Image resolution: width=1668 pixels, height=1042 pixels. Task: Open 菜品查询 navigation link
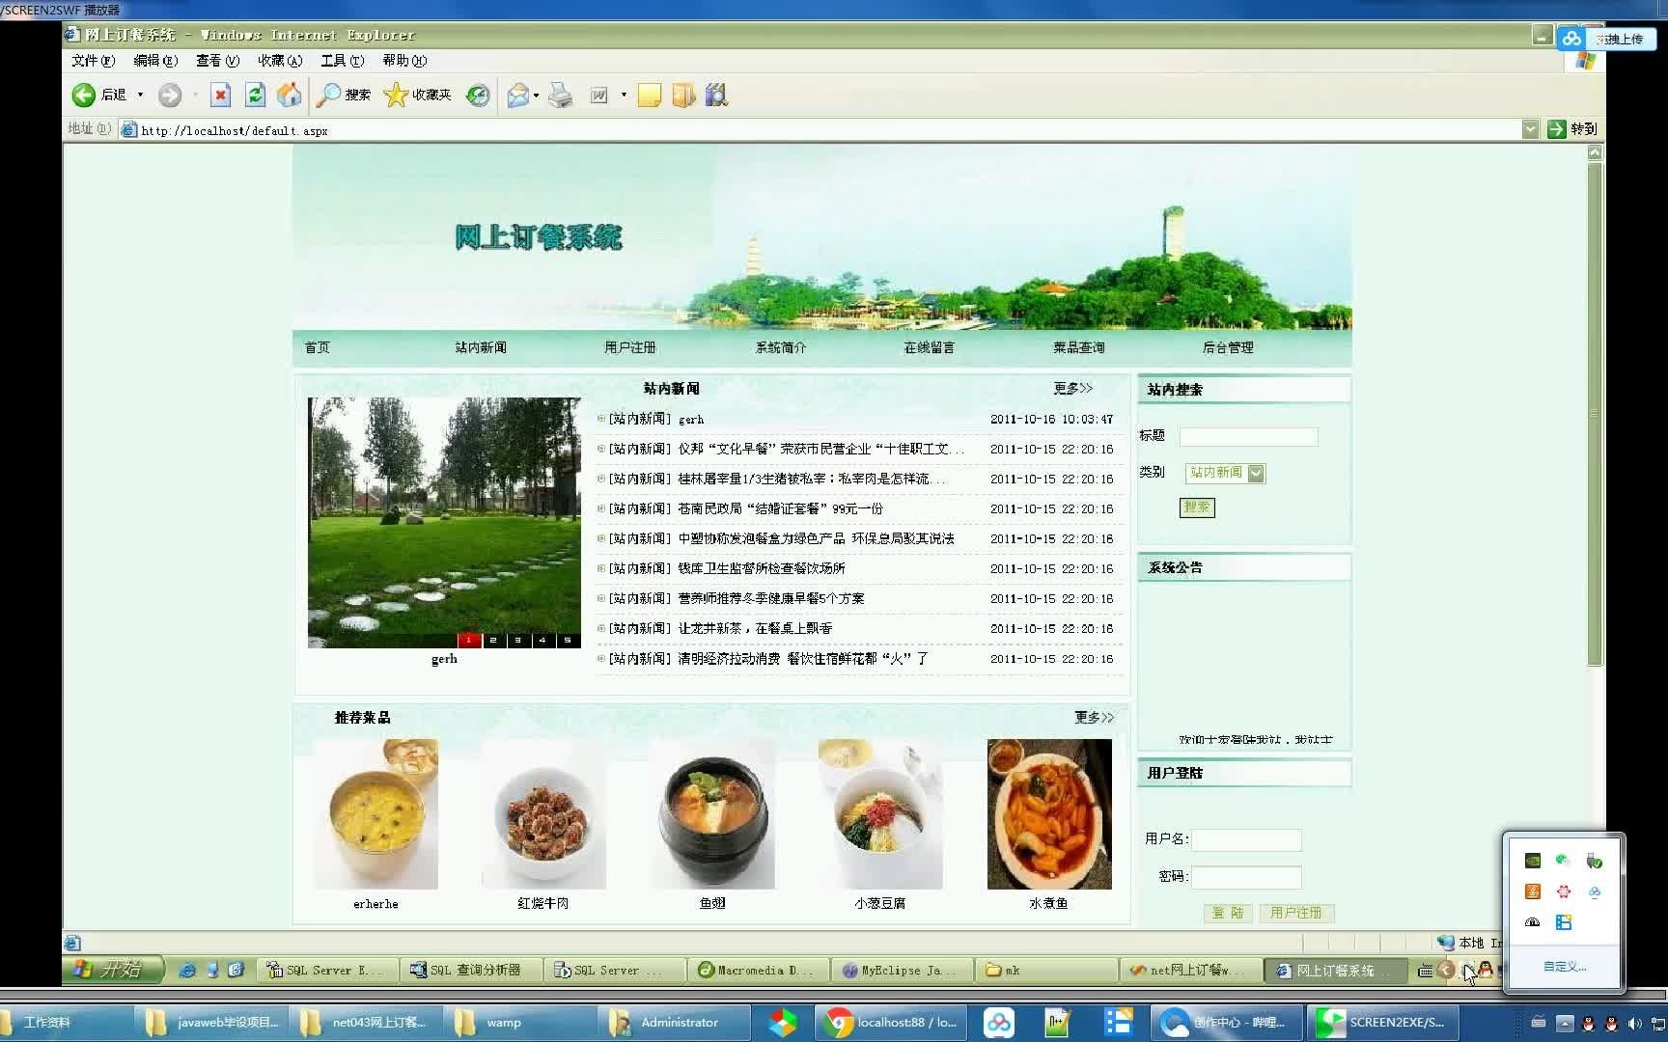pyautogui.click(x=1079, y=347)
